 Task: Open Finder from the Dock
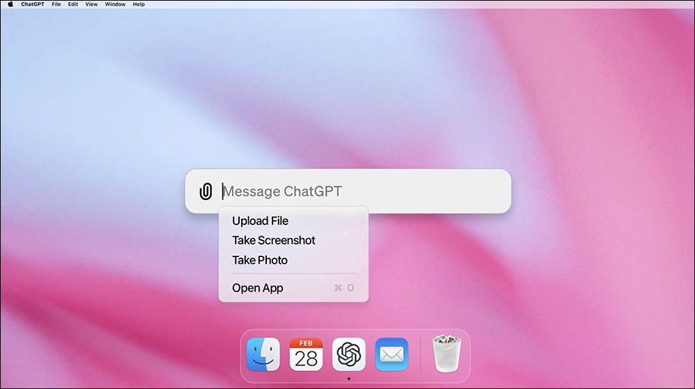click(x=263, y=354)
